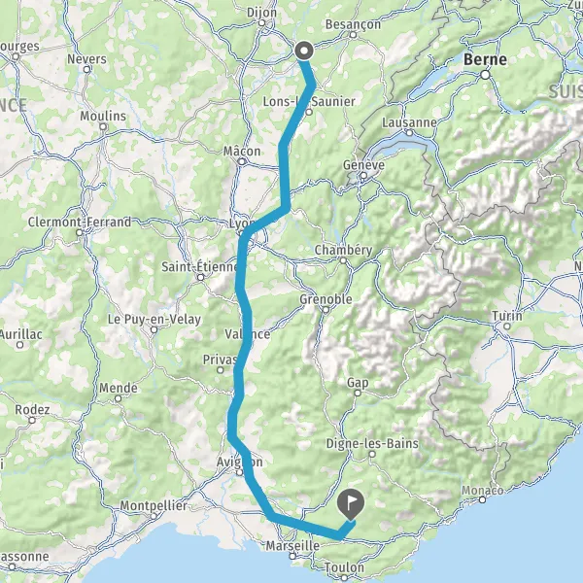The width and height of the screenshot is (583, 583).
Task: Select the Besançon label
Action: (354, 24)
